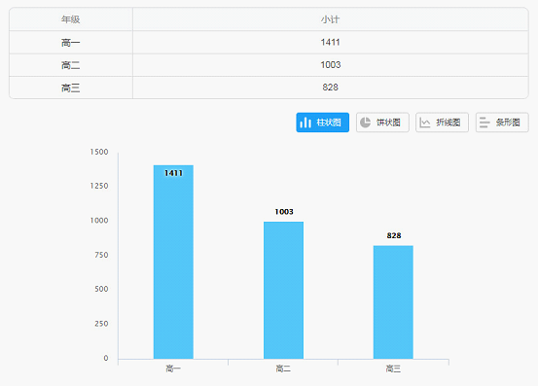The width and height of the screenshot is (538, 386).
Task: Click the 高三 x-axis label
Action: pos(393,368)
